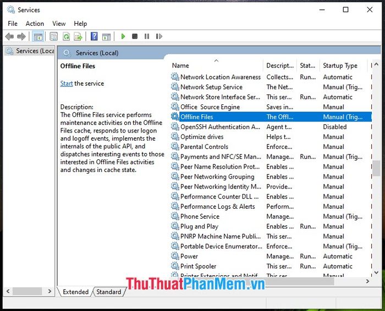Click the Refresh toolbar icon

pyautogui.click(x=67, y=37)
